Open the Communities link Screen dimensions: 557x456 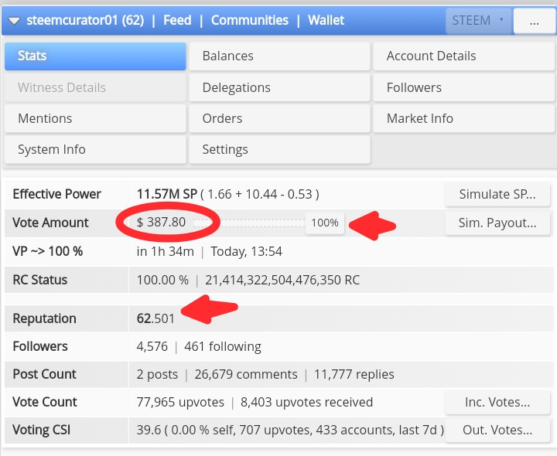click(250, 20)
